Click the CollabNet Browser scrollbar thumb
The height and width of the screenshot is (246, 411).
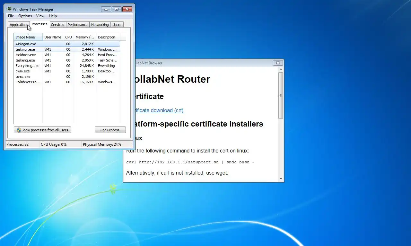(281, 95)
